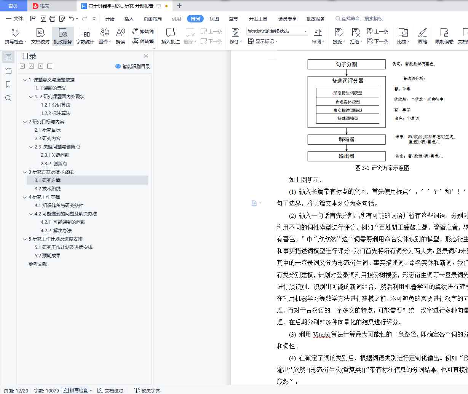
Task: Open 限制编辑 restrict editing
Action: click(444, 36)
